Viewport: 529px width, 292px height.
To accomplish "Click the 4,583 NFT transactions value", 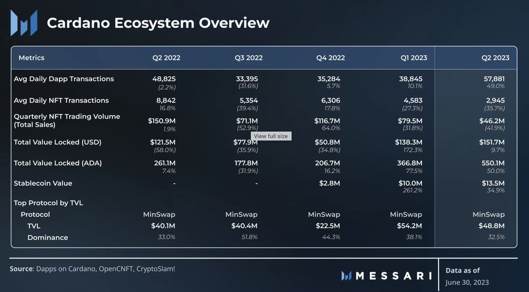I will pyautogui.click(x=413, y=100).
